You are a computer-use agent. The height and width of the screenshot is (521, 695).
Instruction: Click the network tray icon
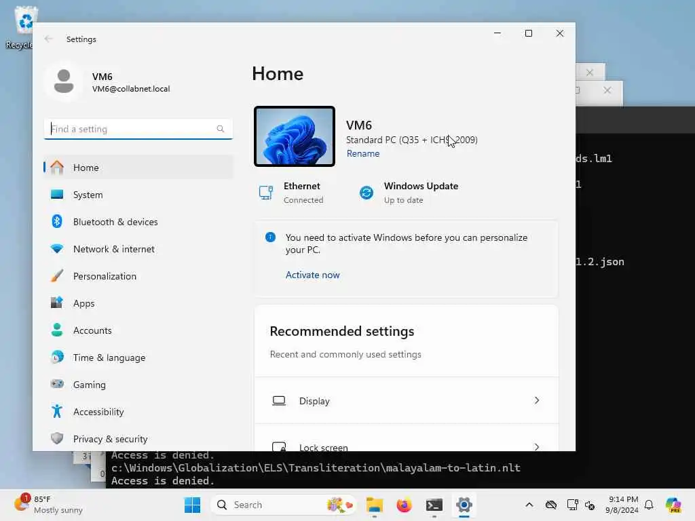[x=572, y=505]
